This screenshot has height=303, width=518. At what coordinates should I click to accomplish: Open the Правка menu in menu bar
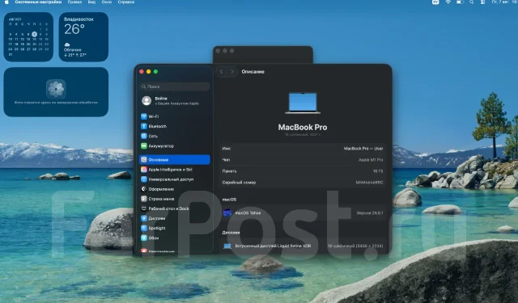pos(74,2)
